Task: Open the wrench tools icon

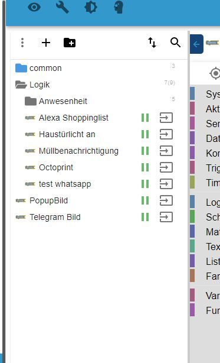Action: (62, 7)
